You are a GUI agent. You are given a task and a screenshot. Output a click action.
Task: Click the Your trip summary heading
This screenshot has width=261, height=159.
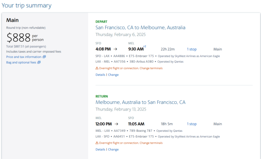26,5
